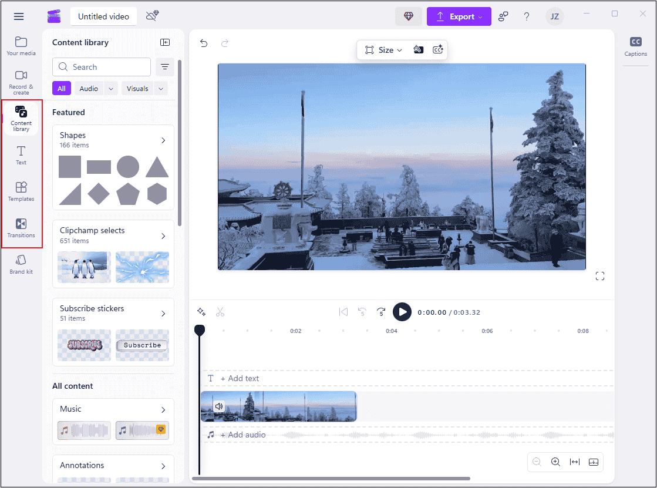Expand the Clipchamp selects category
Viewport: 657px width, 488px height.
[x=163, y=236]
